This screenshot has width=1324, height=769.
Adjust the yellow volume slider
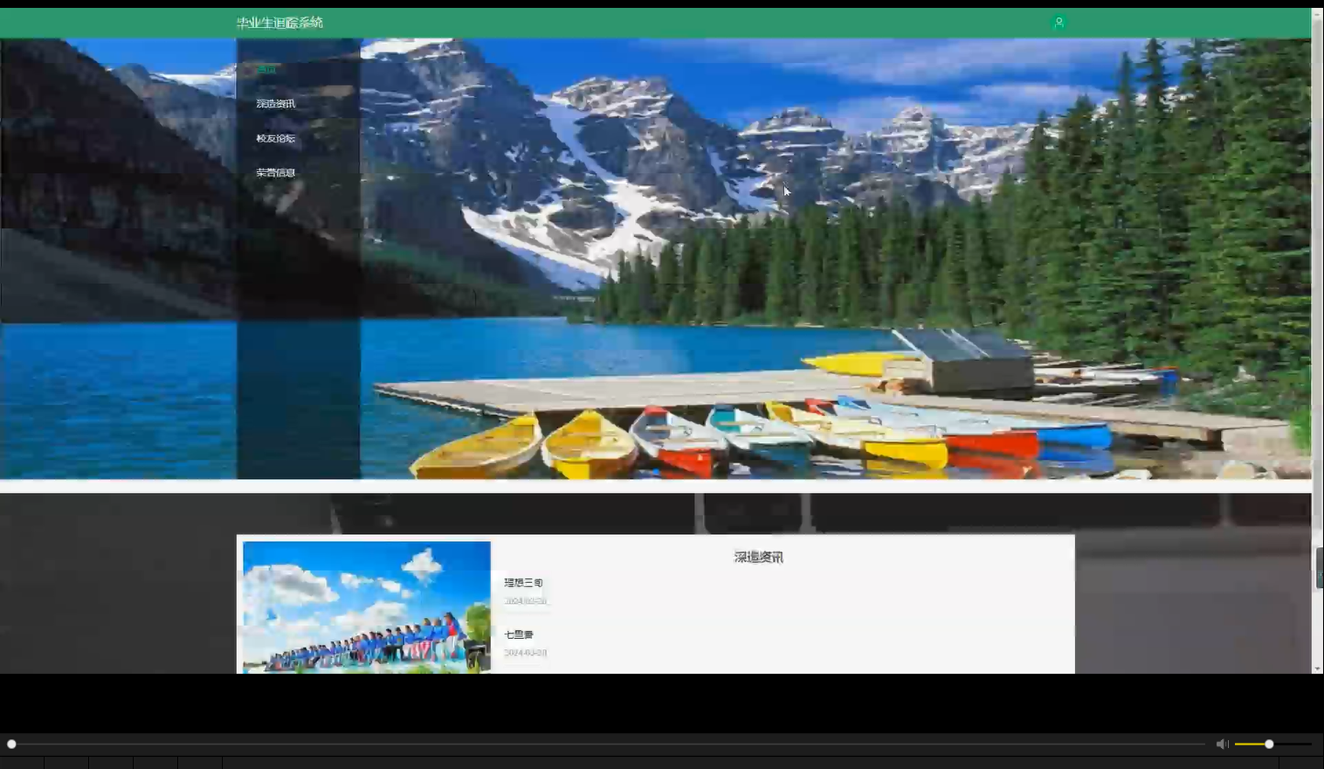point(1272,744)
